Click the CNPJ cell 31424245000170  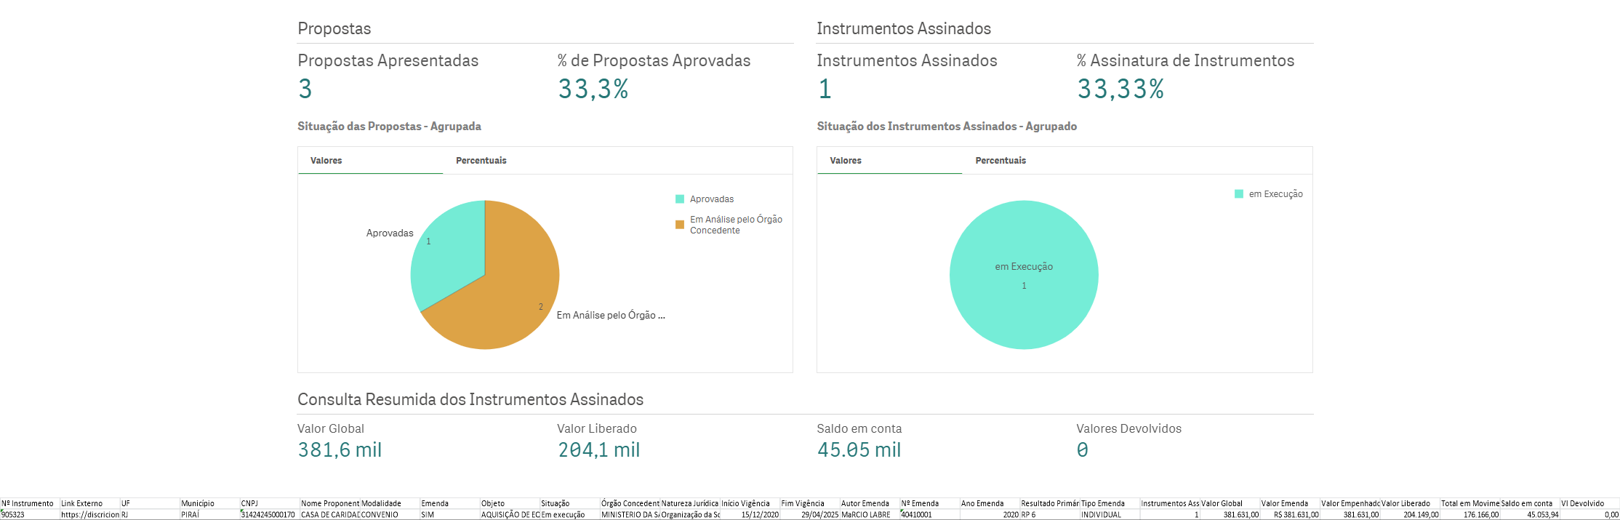click(x=268, y=514)
